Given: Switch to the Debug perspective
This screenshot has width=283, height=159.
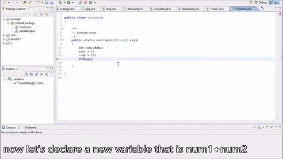Looking at the screenshot, I should 260,3.
